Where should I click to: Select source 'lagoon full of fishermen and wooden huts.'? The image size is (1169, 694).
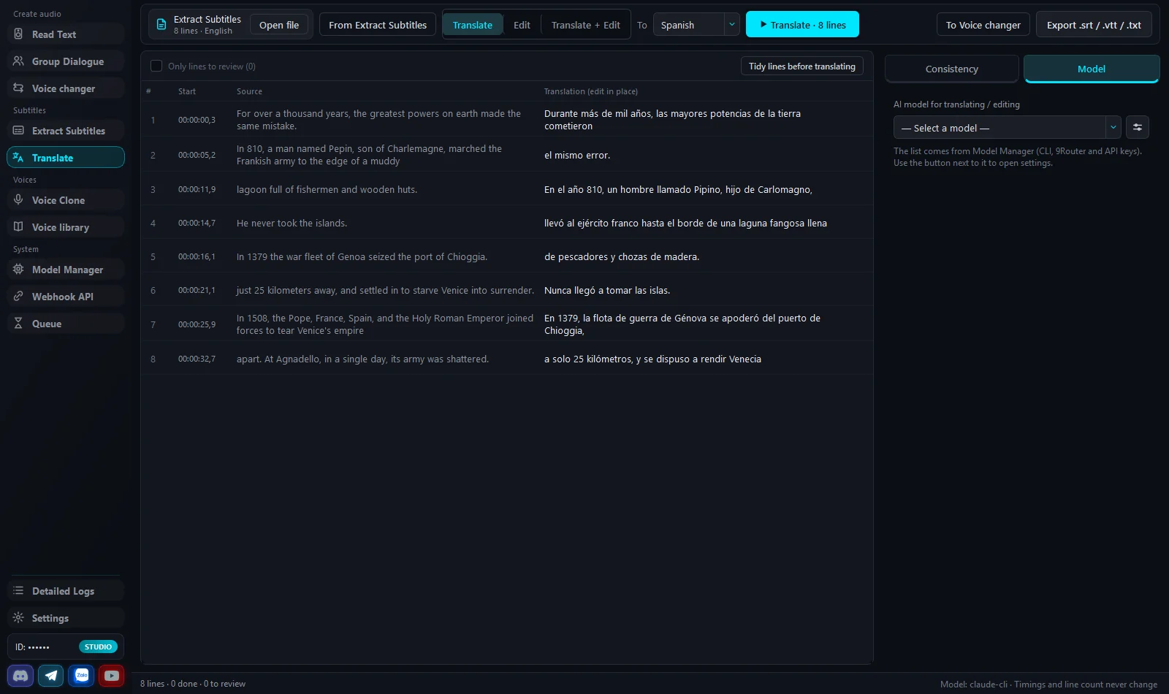pos(327,190)
